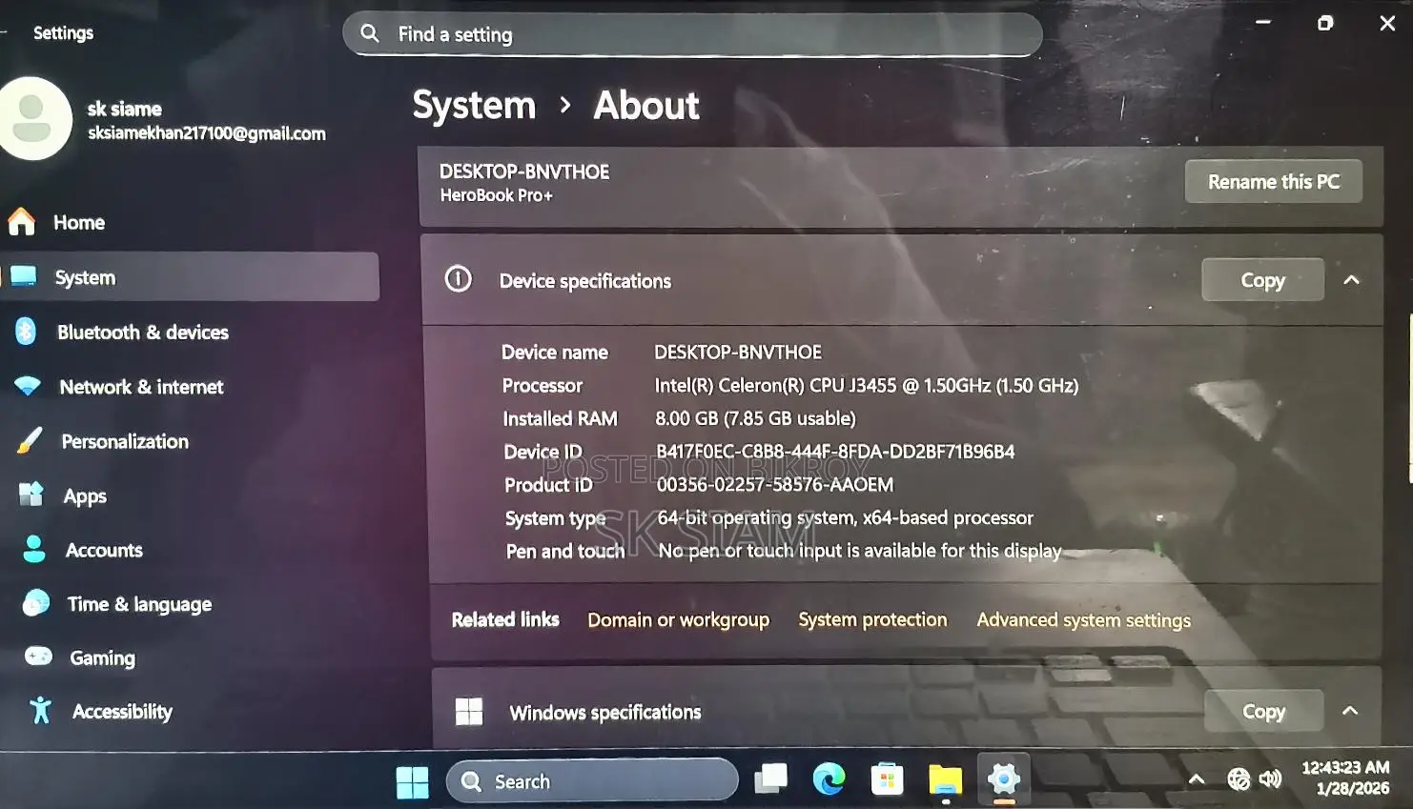Click the Rename this PC button
Image resolution: width=1413 pixels, height=809 pixels.
(1273, 181)
